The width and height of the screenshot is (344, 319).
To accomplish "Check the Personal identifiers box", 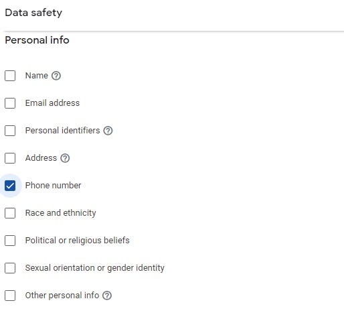I will (10, 131).
